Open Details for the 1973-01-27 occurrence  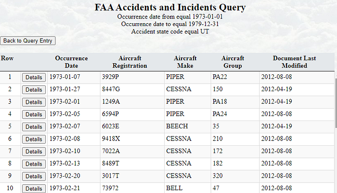tap(34, 90)
